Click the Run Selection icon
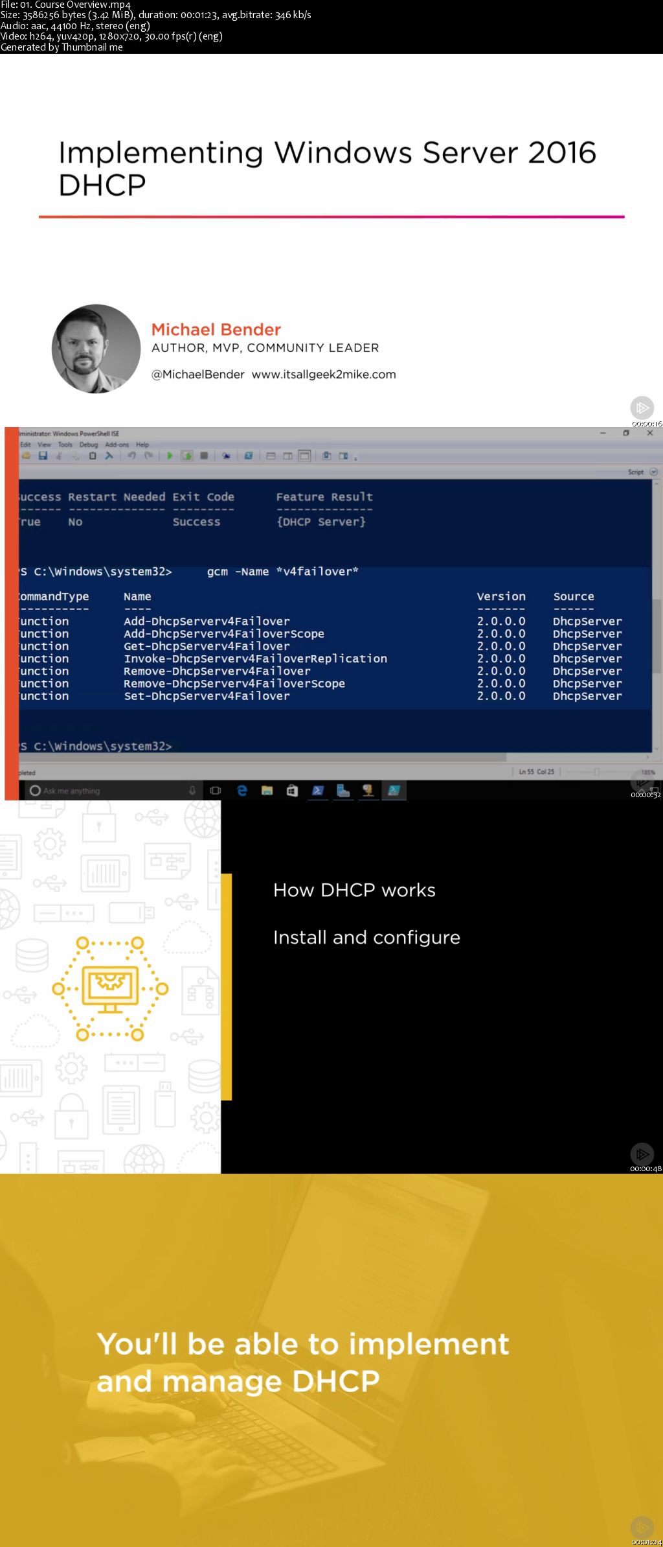The height and width of the screenshot is (1547, 663). point(187,456)
